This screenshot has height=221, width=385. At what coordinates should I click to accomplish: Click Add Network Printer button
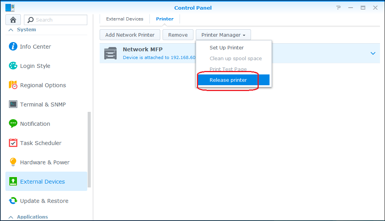pyautogui.click(x=130, y=35)
